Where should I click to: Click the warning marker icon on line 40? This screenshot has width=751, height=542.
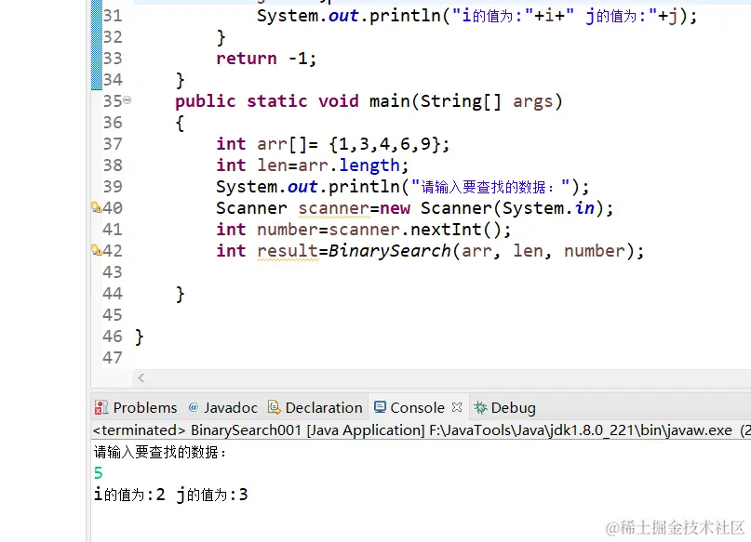pos(96,207)
